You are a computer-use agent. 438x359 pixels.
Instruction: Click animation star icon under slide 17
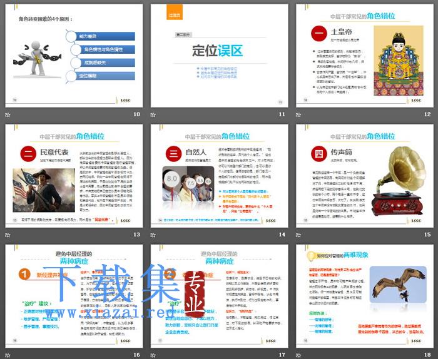153,355
